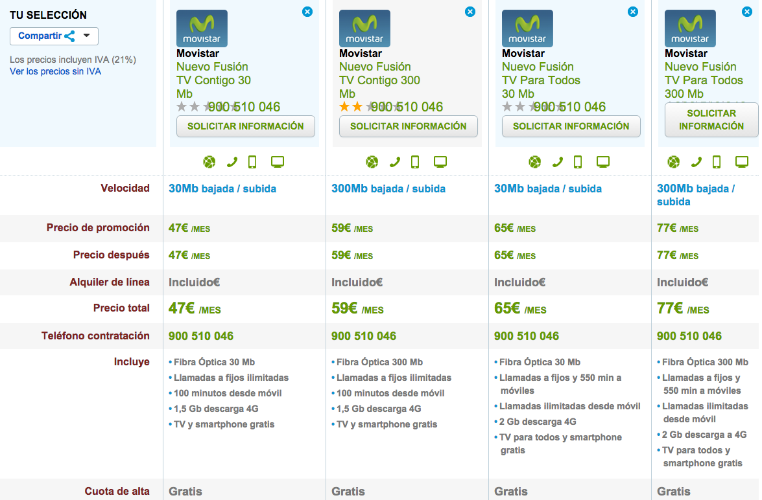762x500 pixels.
Task: Click the mobile phone icon under TV Para Todos 300 Mb
Action: coord(717,162)
